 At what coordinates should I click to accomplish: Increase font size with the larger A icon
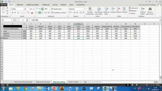pyautogui.click(x=31, y=9)
